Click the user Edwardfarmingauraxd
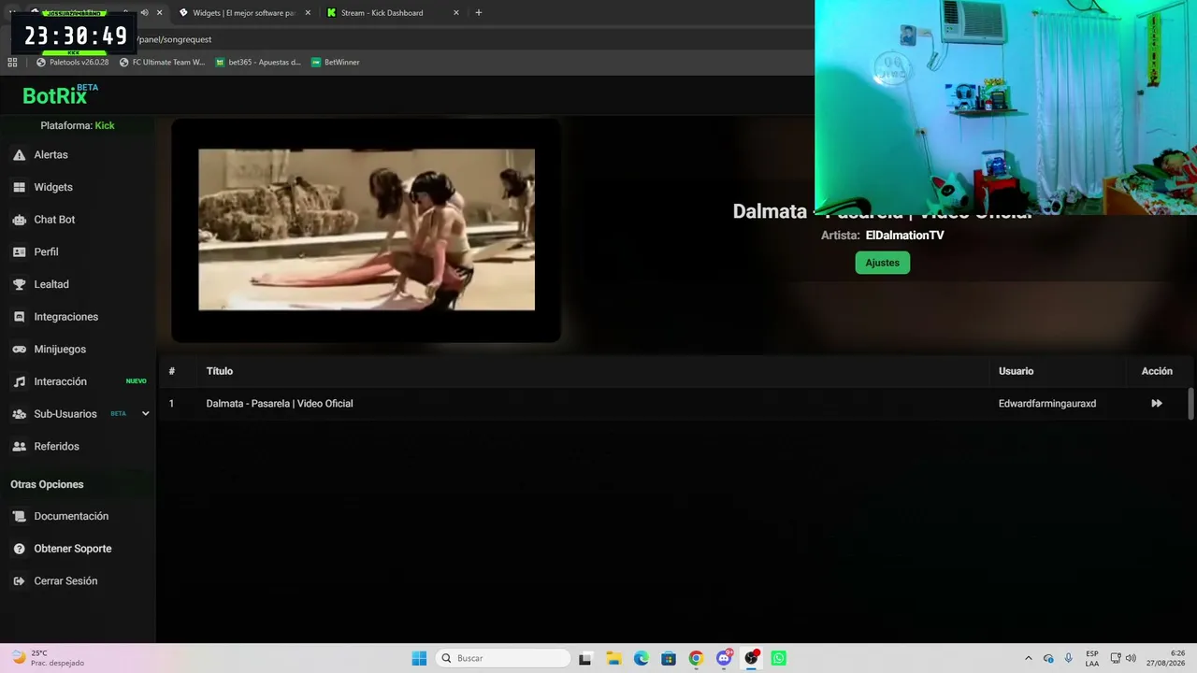This screenshot has height=673, width=1197. (1047, 404)
